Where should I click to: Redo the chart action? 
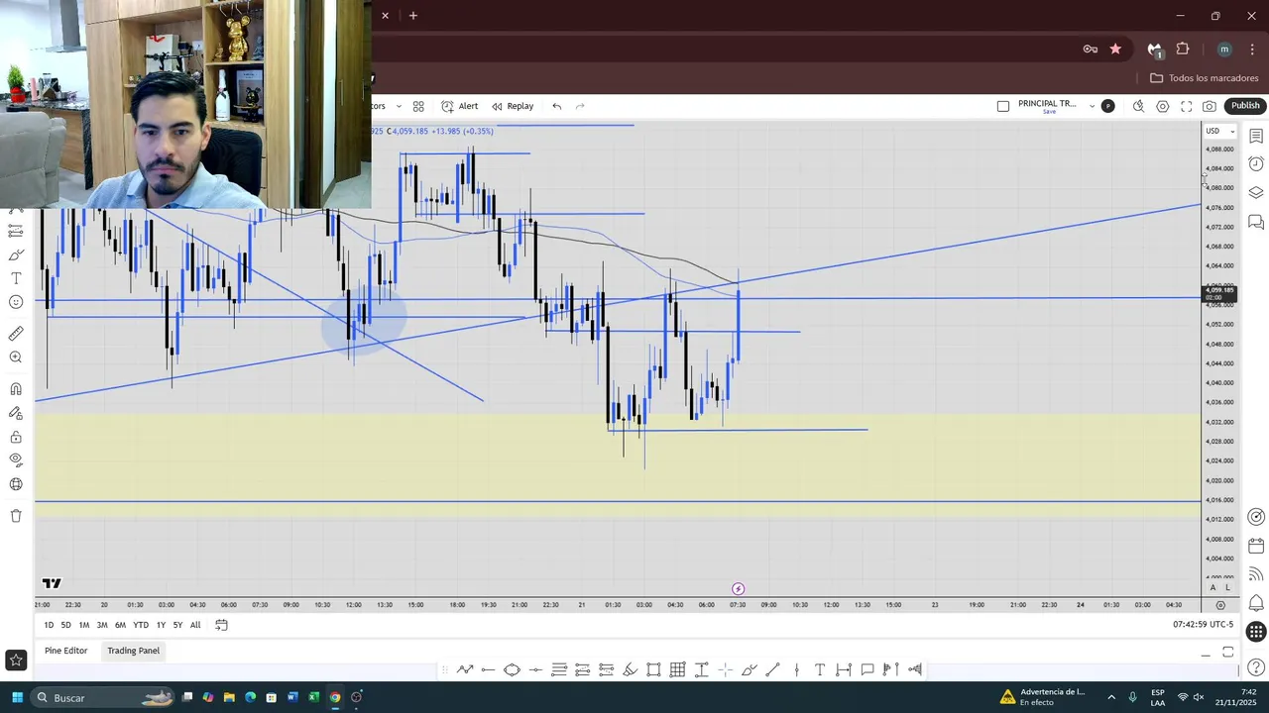[x=581, y=106]
